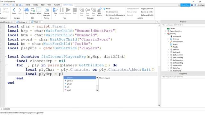Click the Dummy model icon in Explorer

click(168, 34)
